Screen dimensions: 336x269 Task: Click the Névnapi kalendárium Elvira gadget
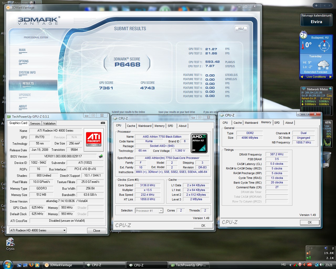[316, 20]
